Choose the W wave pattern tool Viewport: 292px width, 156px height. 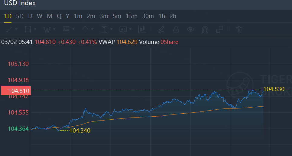[x=47, y=29]
